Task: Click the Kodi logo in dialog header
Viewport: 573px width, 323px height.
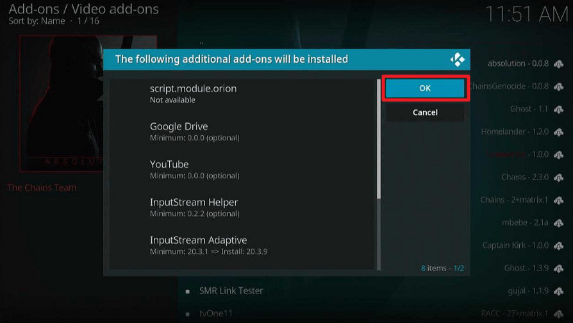Action: tap(457, 59)
